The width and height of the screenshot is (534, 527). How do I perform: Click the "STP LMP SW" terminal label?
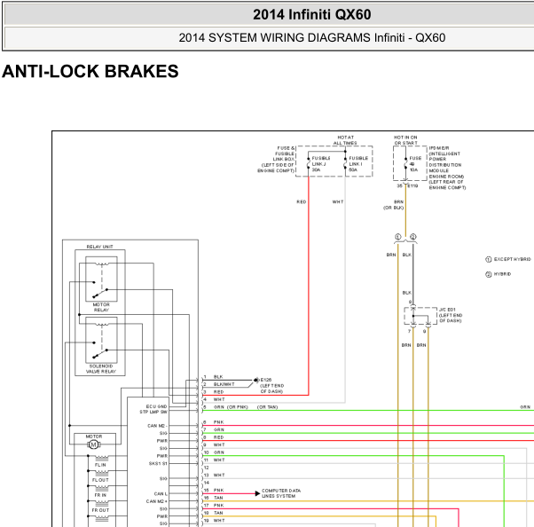point(153,412)
